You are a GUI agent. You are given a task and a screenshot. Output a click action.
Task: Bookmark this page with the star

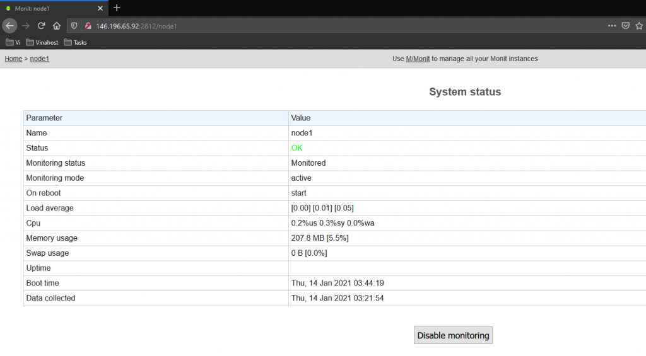[639, 26]
